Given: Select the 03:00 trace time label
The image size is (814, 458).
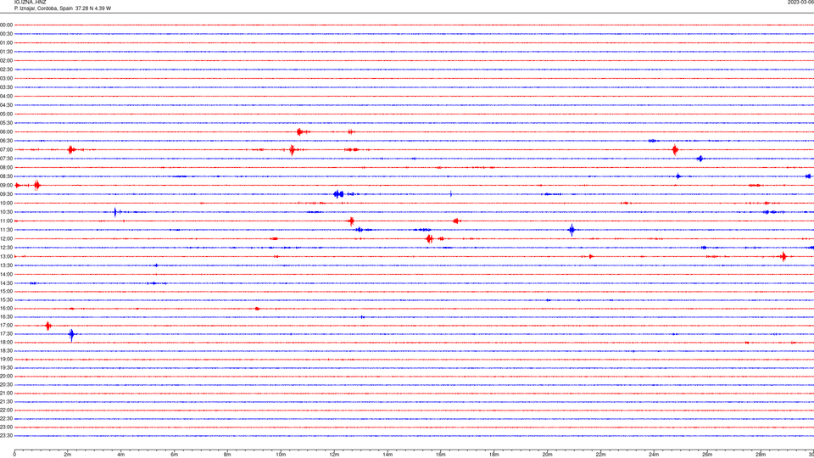Looking at the screenshot, I should click(6, 78).
